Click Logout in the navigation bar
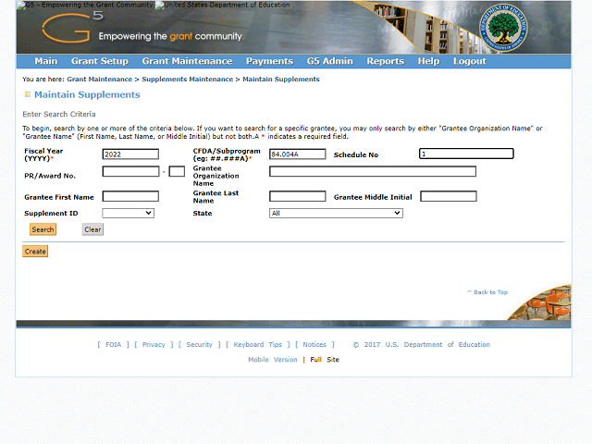The width and height of the screenshot is (592, 444). (x=470, y=61)
